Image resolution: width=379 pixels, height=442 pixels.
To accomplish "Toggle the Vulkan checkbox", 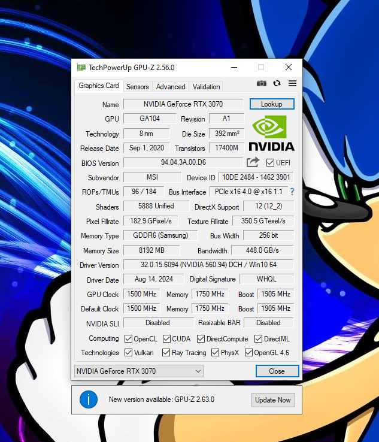I will pos(128,352).
